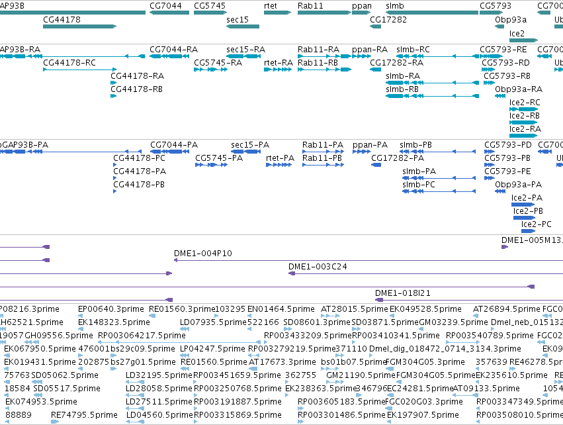The height and width of the screenshot is (425, 563).
Task: Select the sec15-PA protein label
Action: coord(250,145)
